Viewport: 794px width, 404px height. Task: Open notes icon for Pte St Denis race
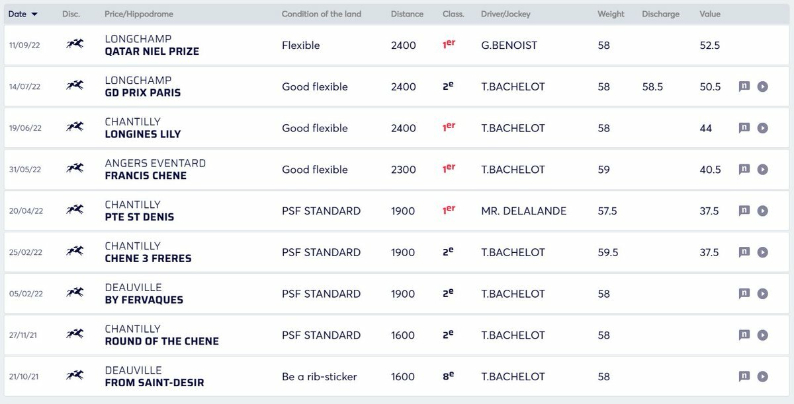[744, 211]
